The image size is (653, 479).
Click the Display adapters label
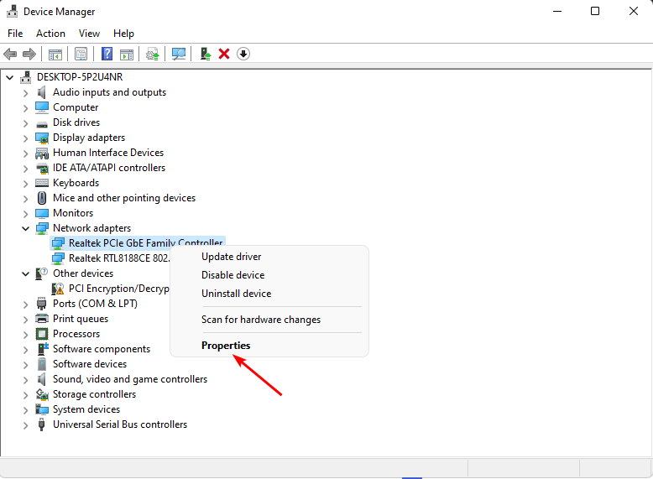click(x=89, y=138)
